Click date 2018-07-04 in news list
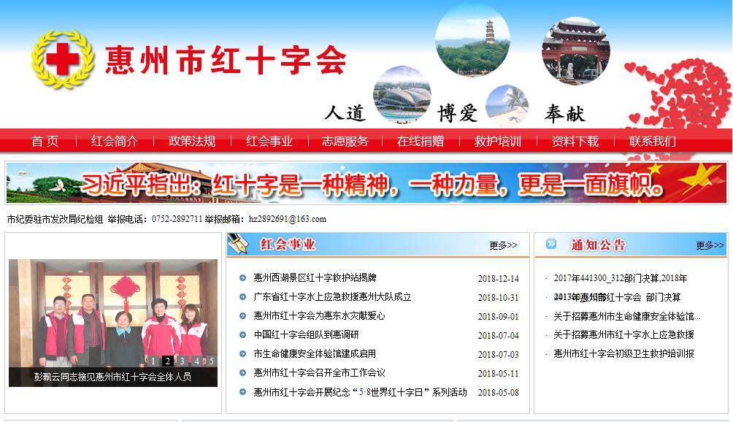733x422 pixels. point(499,336)
